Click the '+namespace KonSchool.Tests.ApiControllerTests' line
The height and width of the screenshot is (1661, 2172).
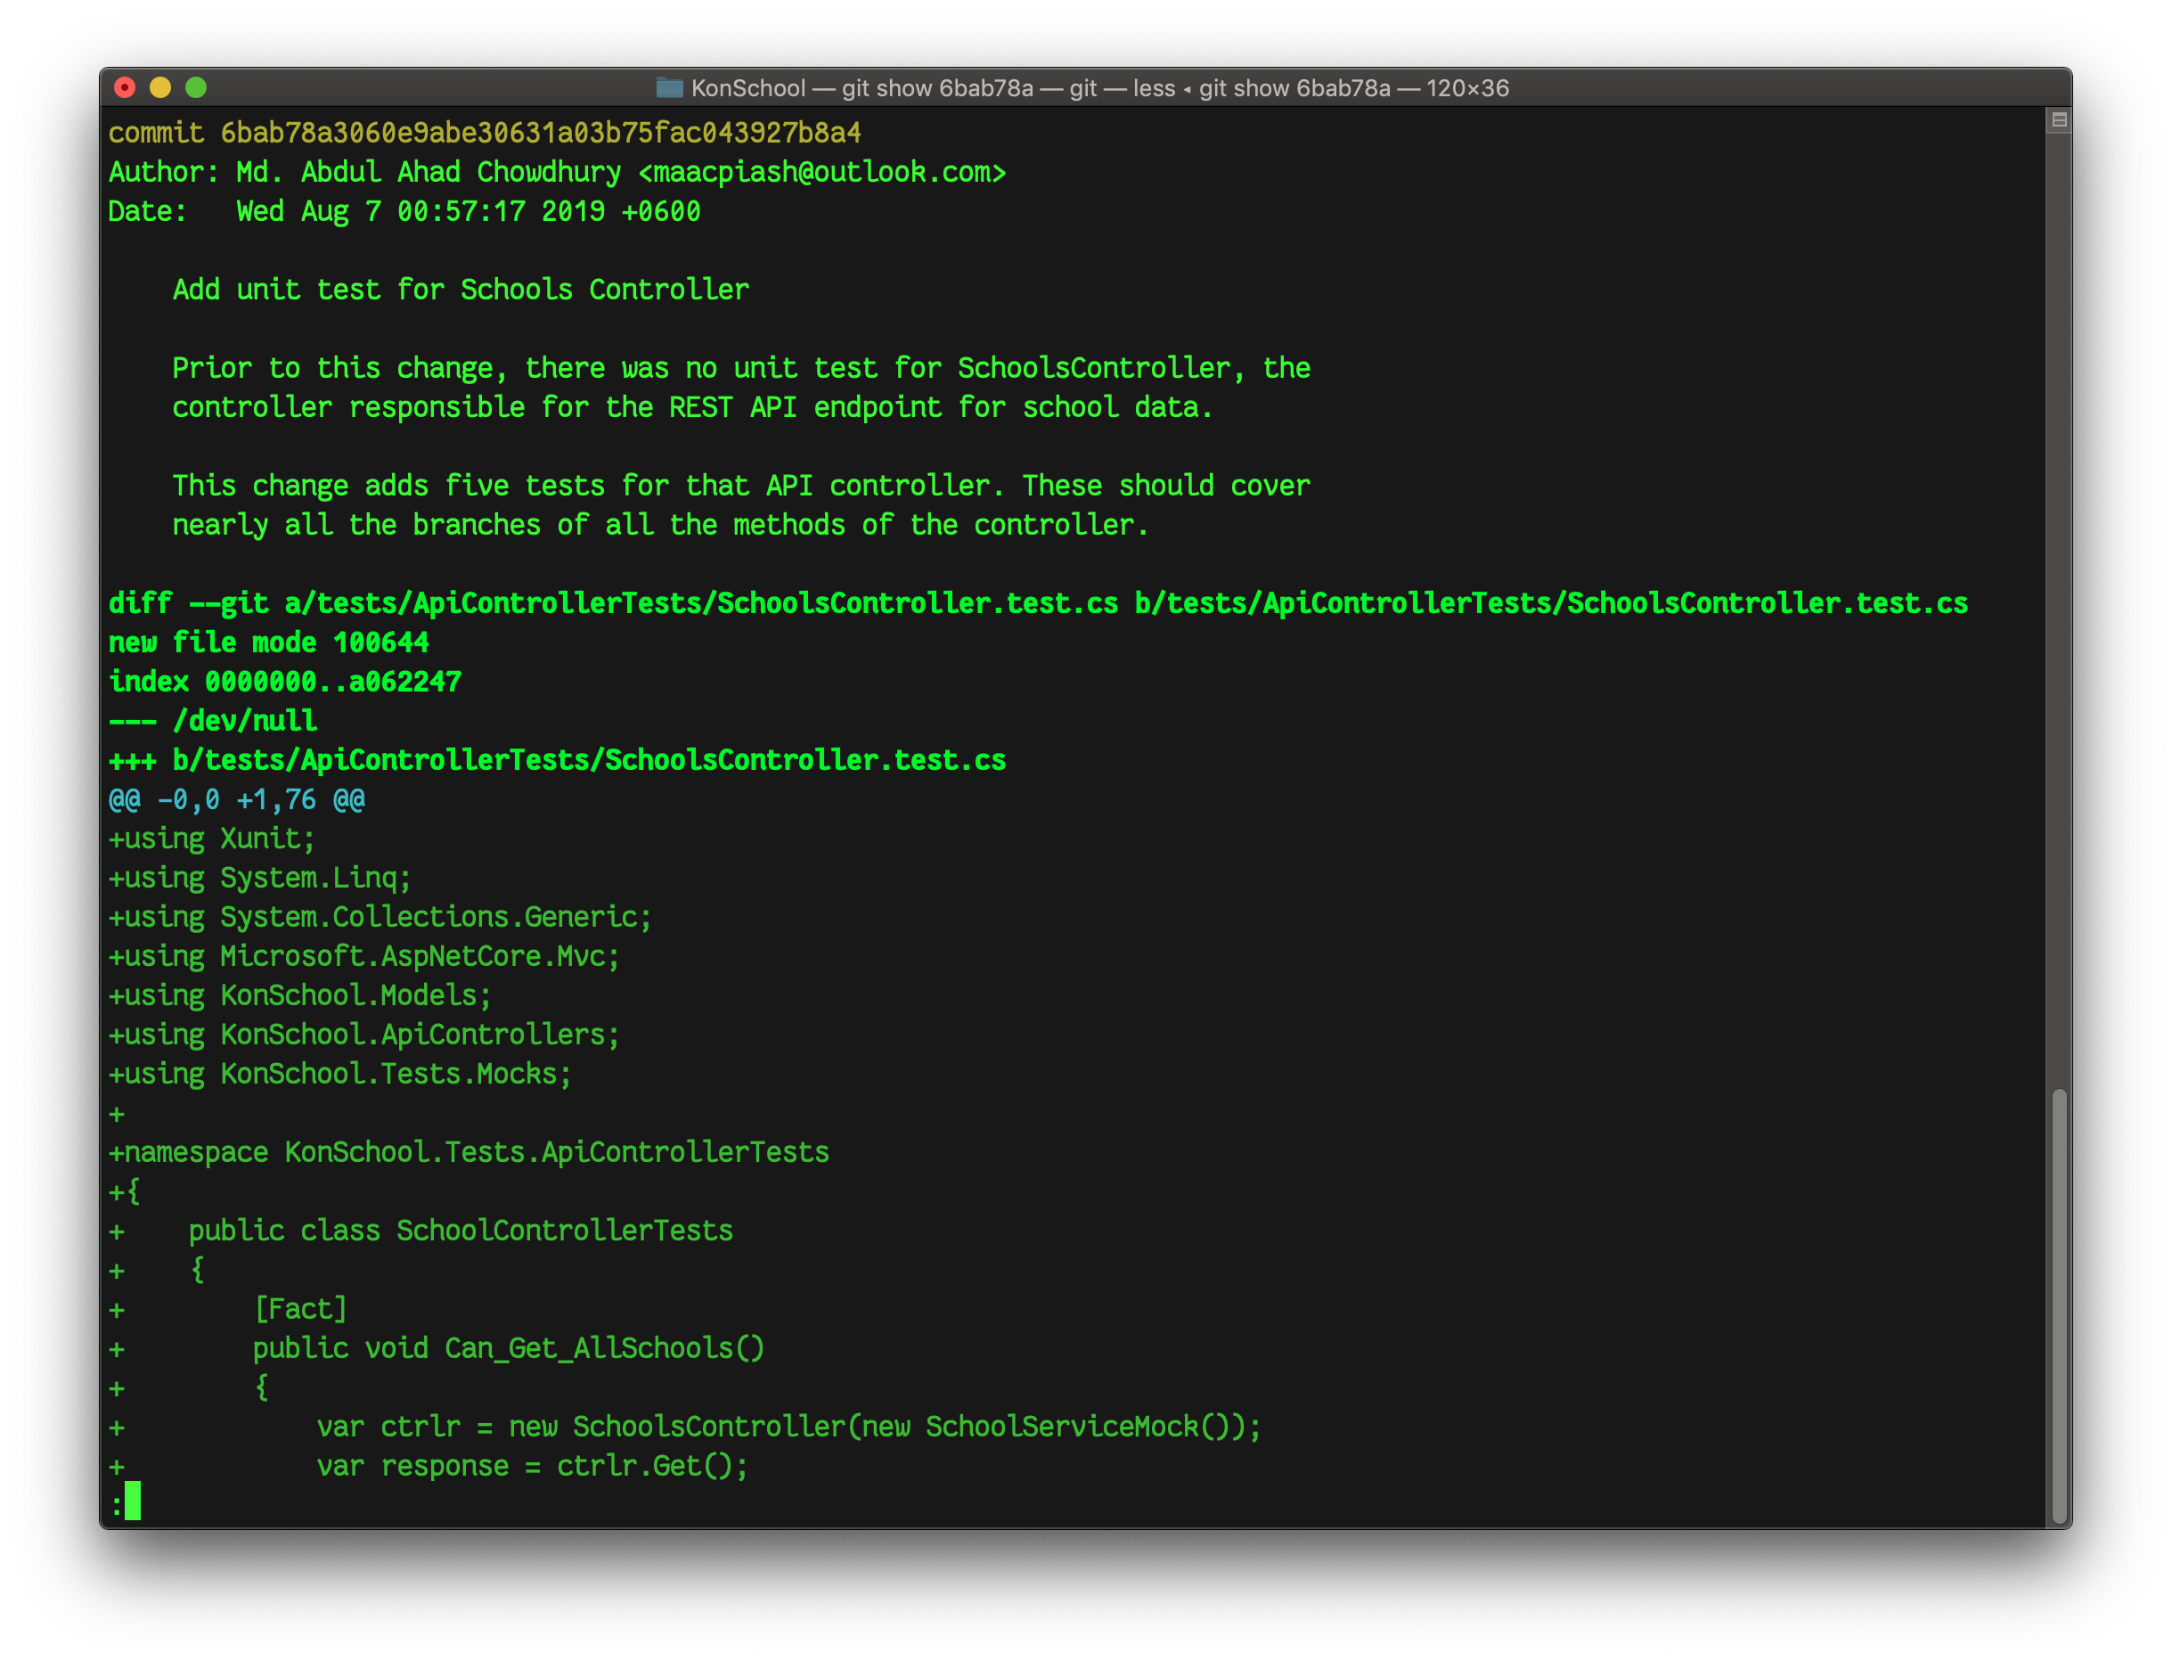pos(469,1152)
